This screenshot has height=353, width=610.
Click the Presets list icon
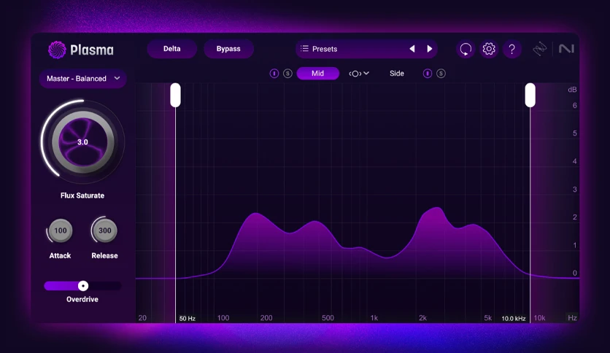[304, 49]
